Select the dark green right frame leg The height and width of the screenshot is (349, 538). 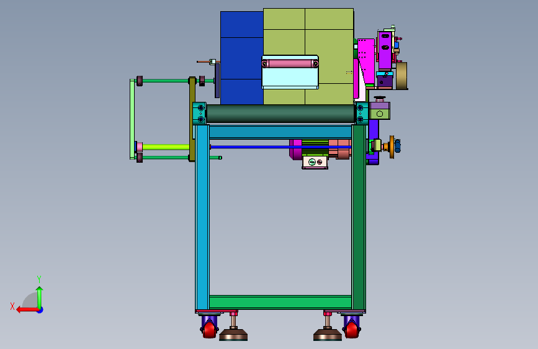[x=359, y=217]
